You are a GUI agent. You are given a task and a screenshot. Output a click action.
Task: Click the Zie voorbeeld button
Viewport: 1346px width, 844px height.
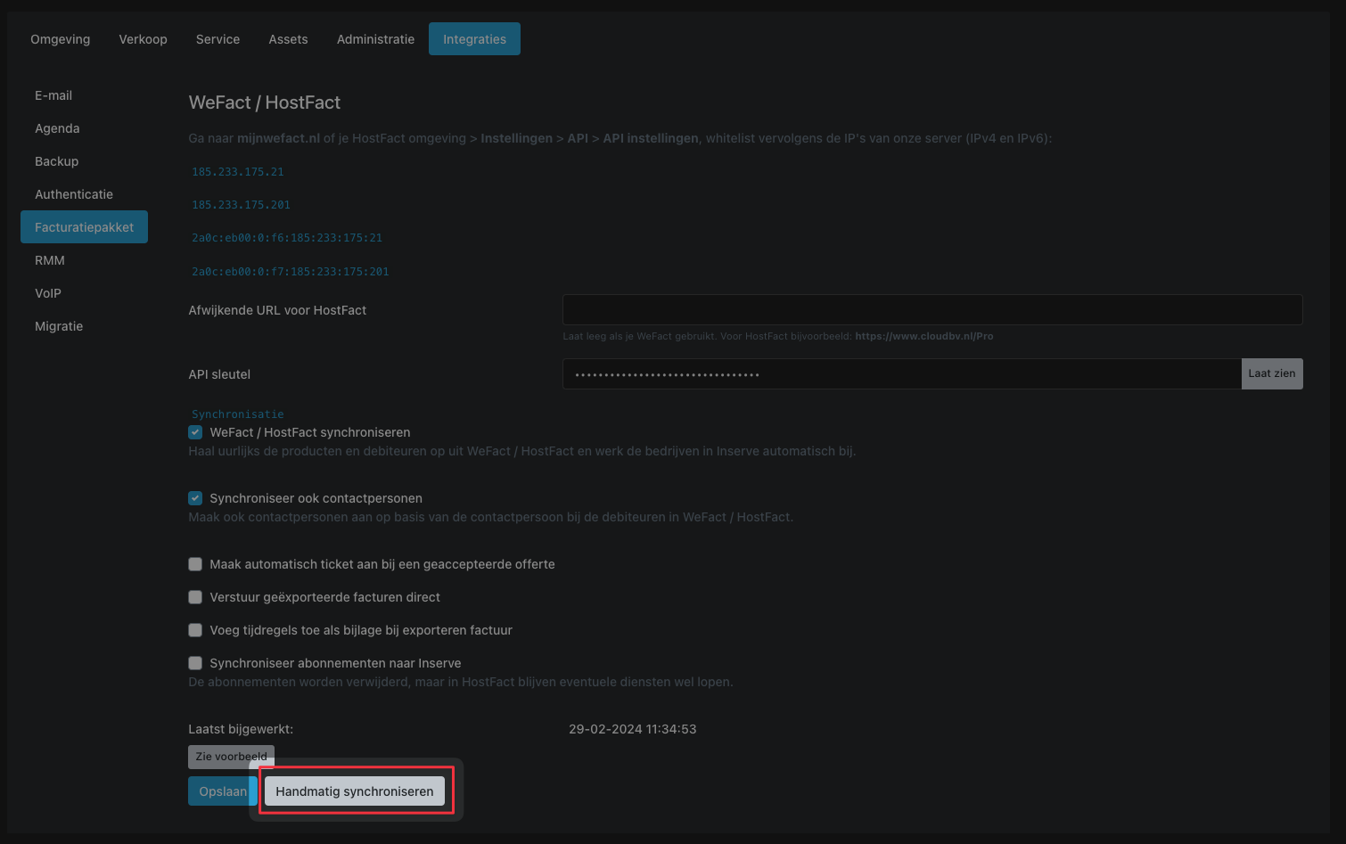(231, 757)
